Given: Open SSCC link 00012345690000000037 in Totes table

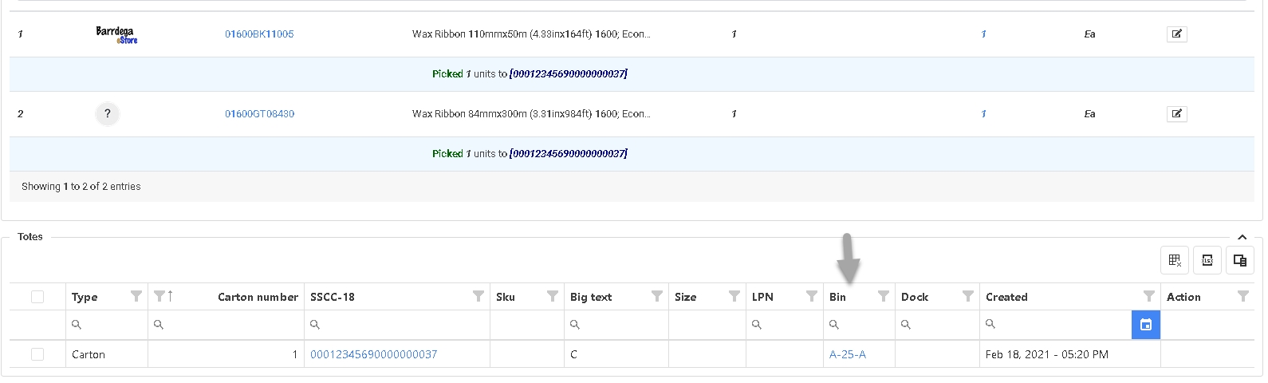Looking at the screenshot, I should (373, 354).
